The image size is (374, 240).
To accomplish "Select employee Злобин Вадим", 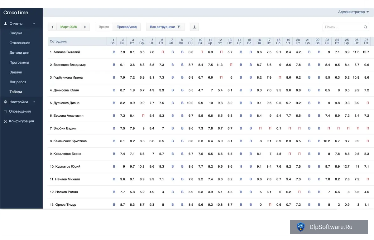I will tap(63, 128).
